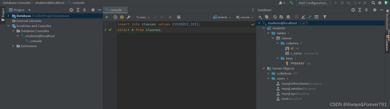Screen dimensions: 390x109
Task: Click locate target icon in Project panel
Action: click(71, 10)
